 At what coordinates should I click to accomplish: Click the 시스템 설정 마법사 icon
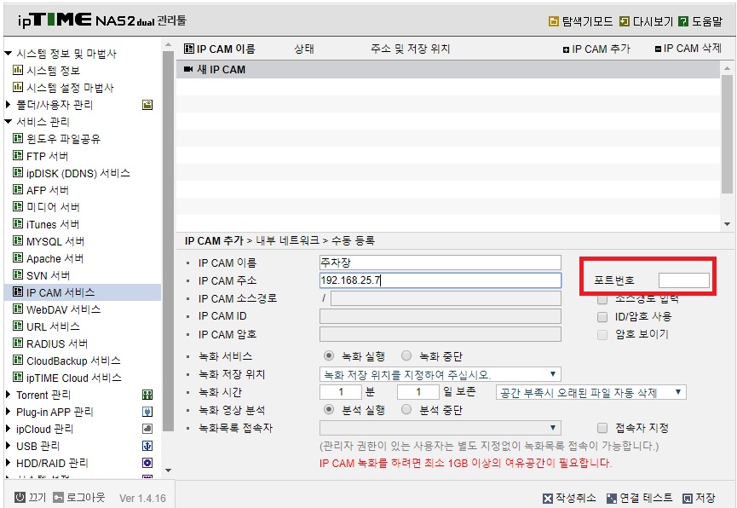click(x=18, y=87)
